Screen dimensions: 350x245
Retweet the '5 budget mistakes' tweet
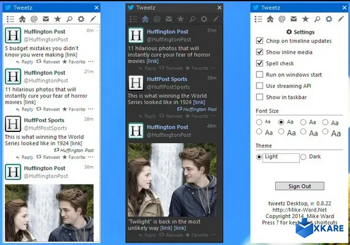[x=48, y=62]
